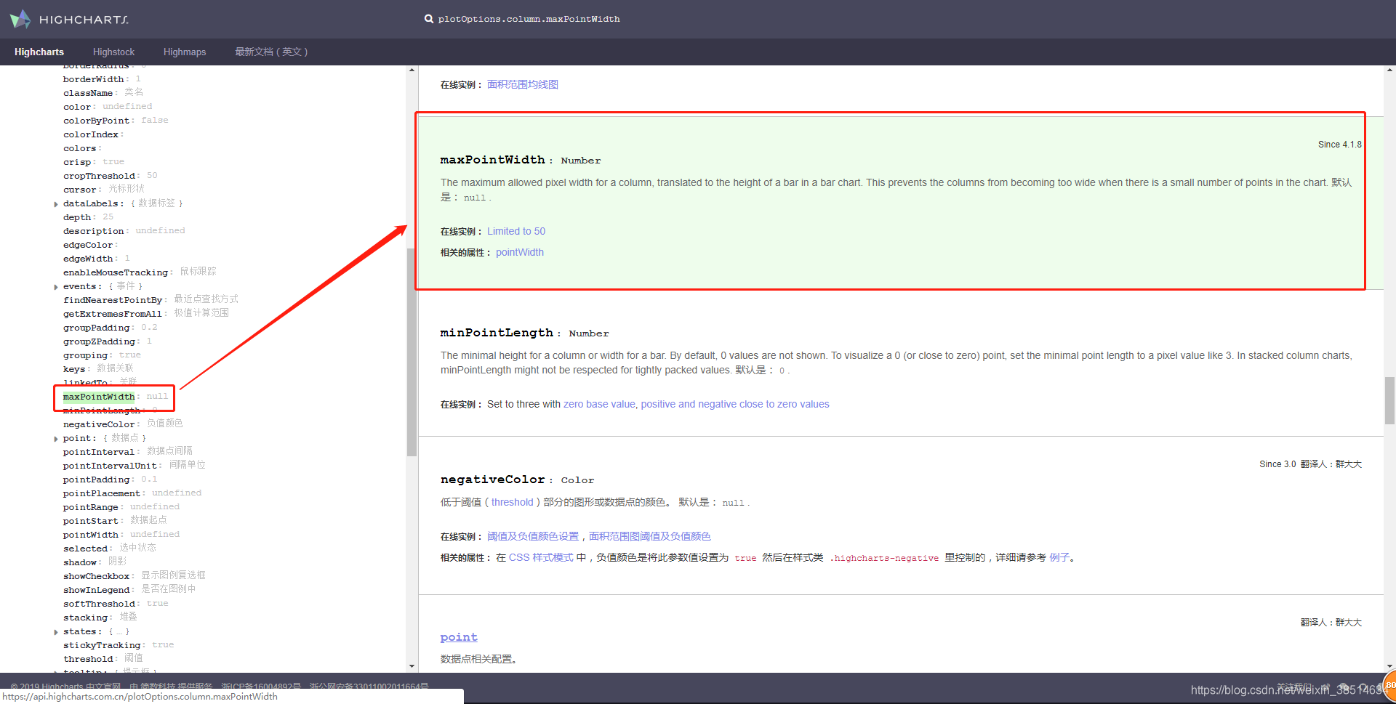Expand the events tree node
Screen dimensions: 1396x704
pos(56,287)
